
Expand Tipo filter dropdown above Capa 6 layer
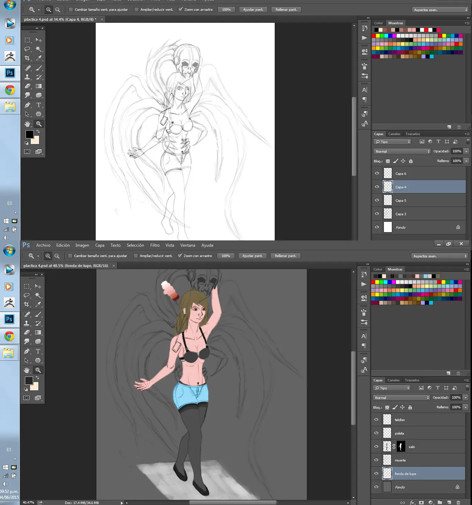click(x=393, y=142)
